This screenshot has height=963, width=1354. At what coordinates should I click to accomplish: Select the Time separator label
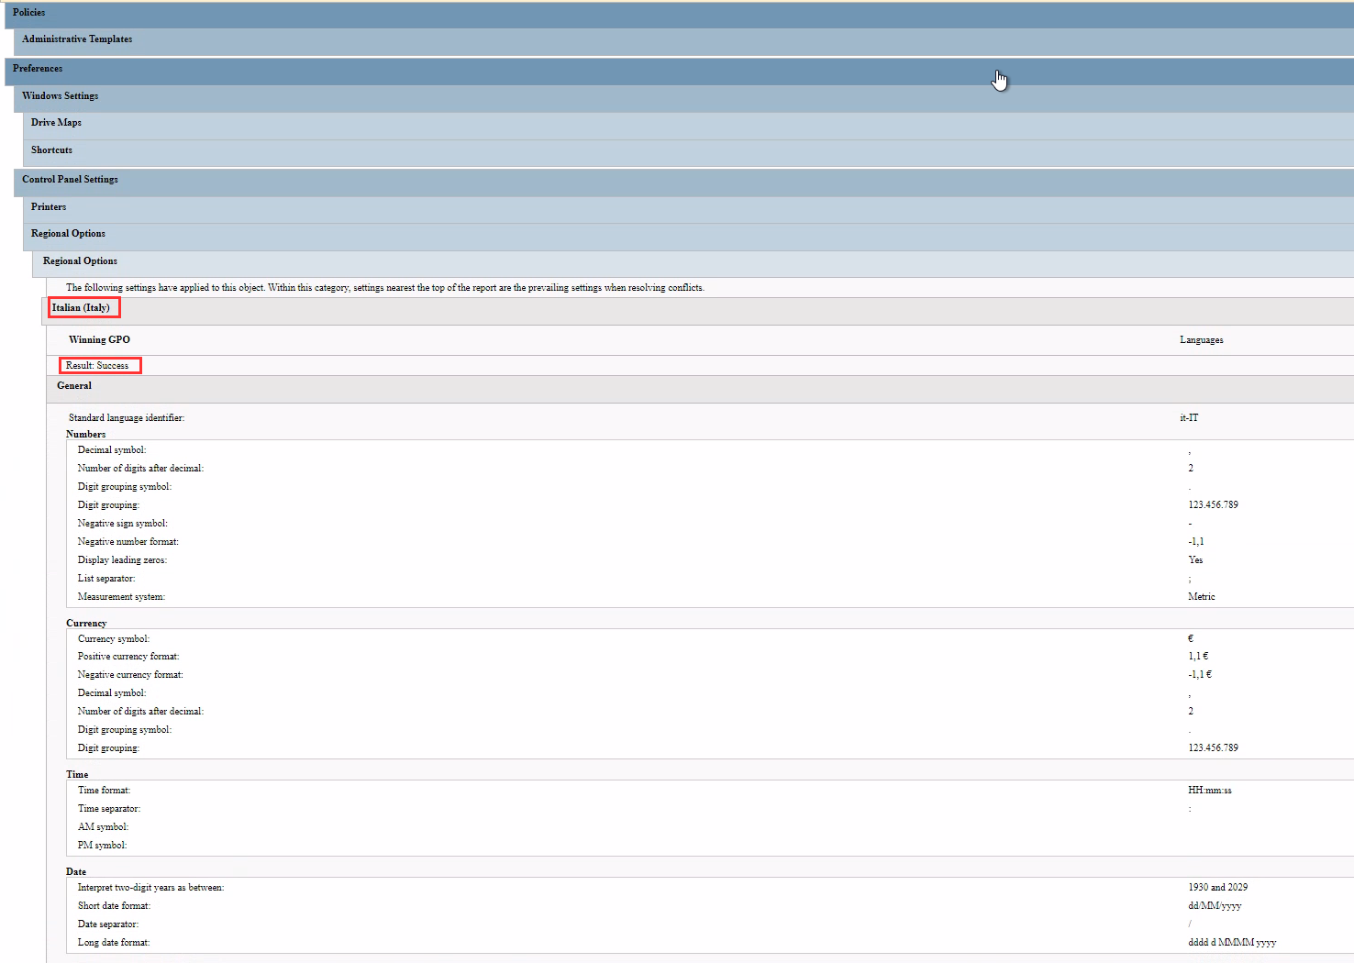109,809
